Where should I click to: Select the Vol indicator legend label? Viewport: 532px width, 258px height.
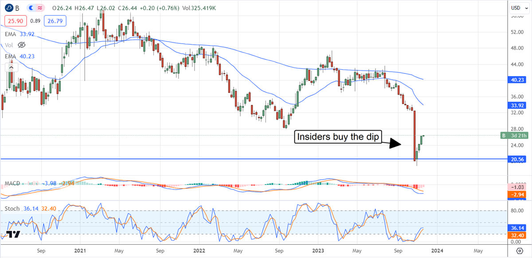9,45
